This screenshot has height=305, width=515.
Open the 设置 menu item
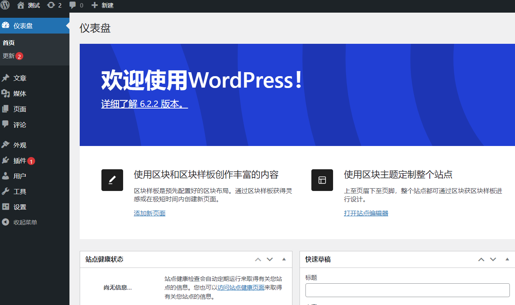pos(20,207)
